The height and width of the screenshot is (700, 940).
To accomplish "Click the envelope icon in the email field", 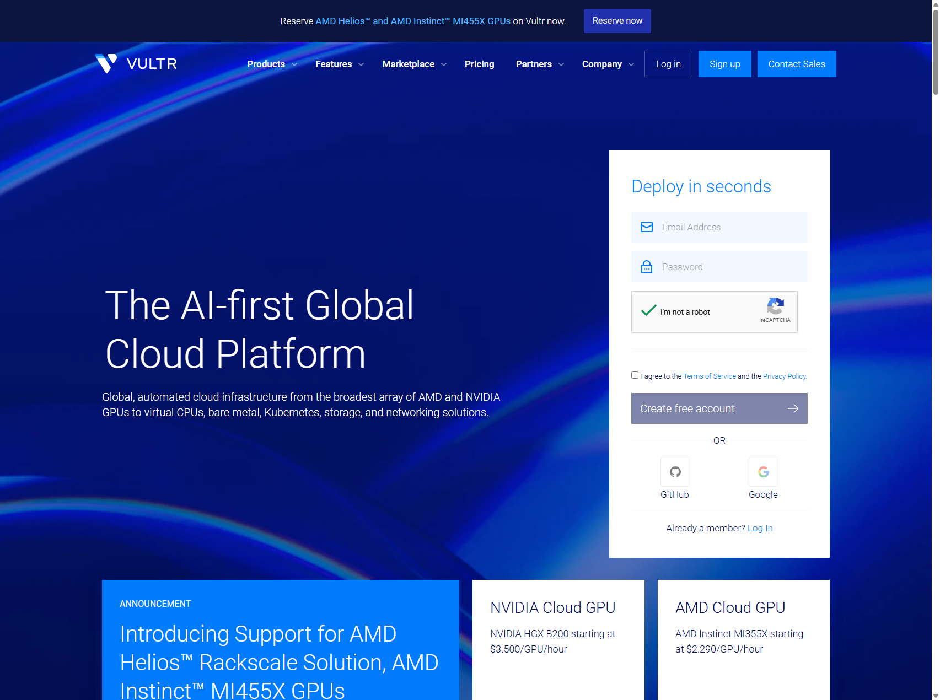I will click(647, 227).
